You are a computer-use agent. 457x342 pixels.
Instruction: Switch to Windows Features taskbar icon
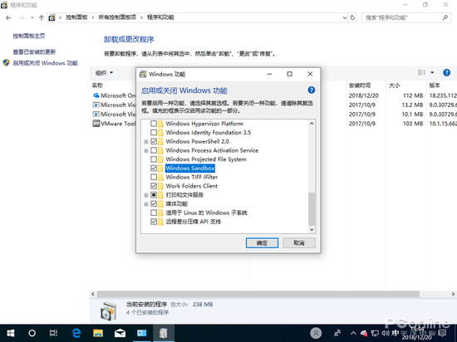pyautogui.click(x=163, y=333)
